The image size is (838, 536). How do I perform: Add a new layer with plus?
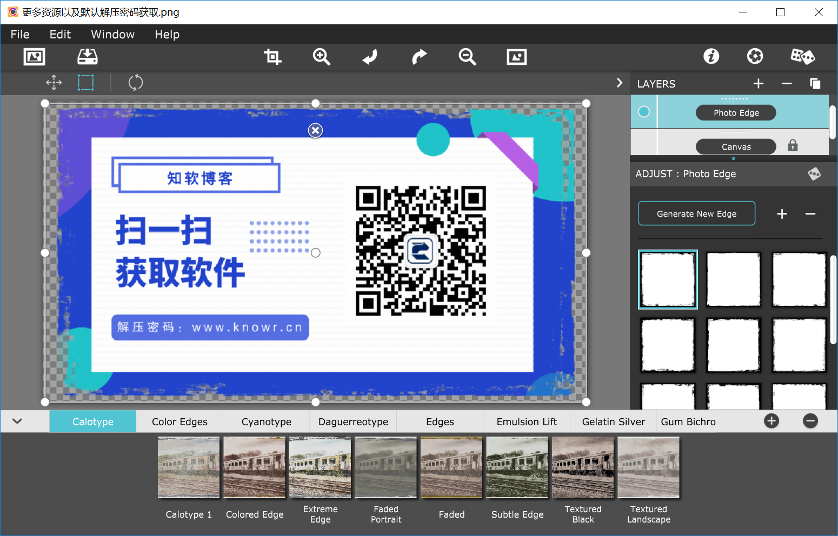[x=759, y=84]
